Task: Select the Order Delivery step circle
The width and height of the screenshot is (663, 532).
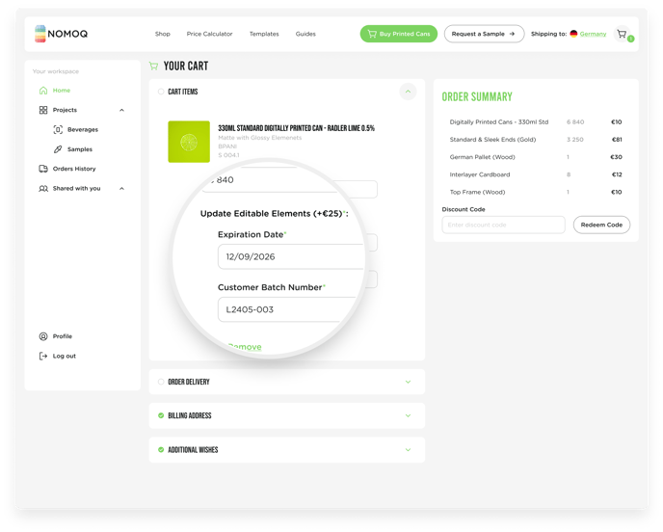Action: tap(161, 382)
